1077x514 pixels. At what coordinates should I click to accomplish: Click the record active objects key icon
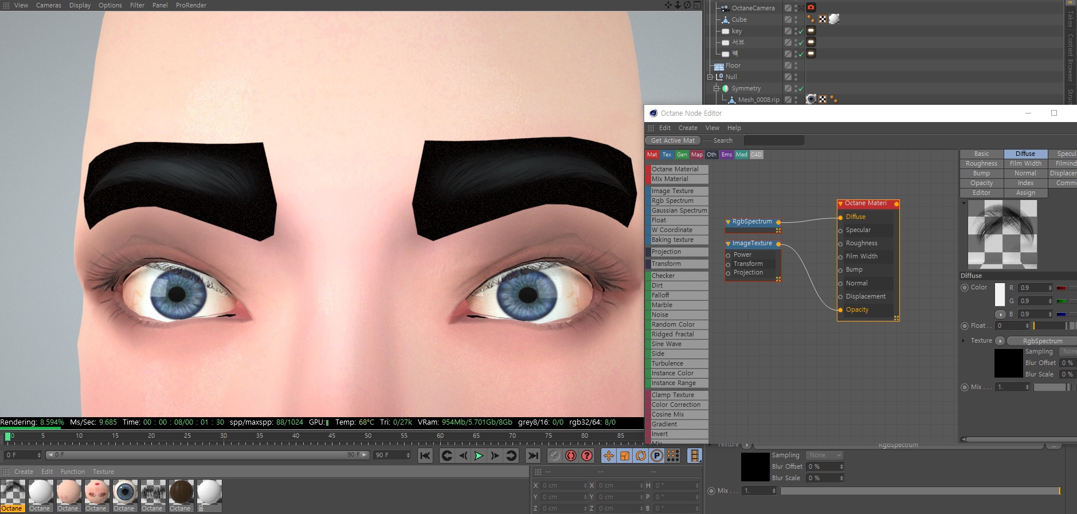click(x=554, y=456)
